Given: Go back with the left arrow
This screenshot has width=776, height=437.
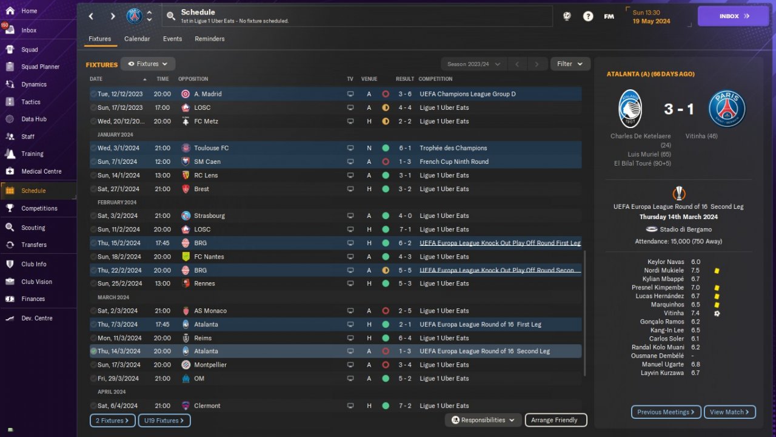Looking at the screenshot, I should pyautogui.click(x=91, y=16).
